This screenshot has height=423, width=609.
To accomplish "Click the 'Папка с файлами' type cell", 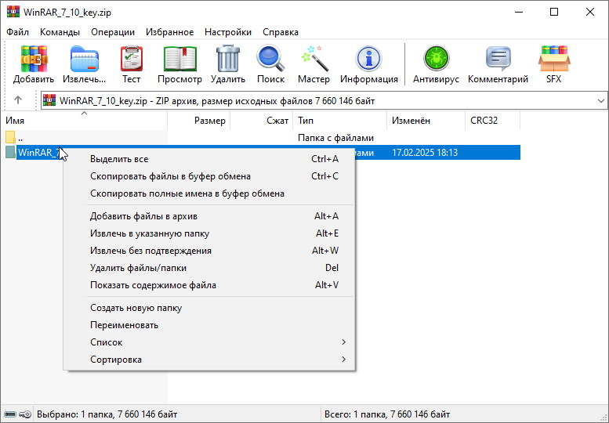I will click(x=335, y=138).
